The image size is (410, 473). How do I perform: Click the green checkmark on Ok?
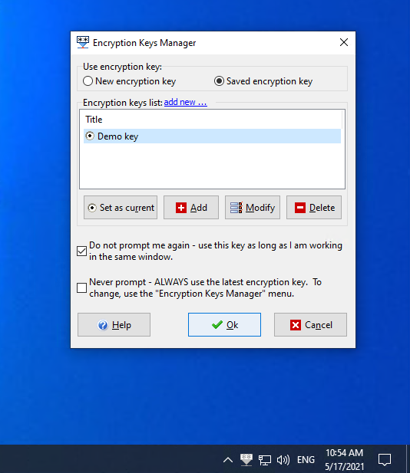click(217, 325)
